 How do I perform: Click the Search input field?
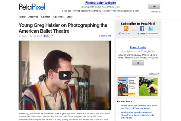(x=137, y=17)
